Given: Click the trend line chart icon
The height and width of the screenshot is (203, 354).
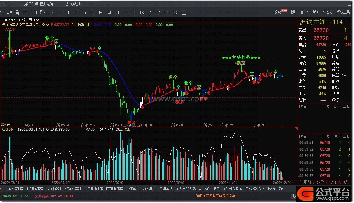Looking at the screenshot, I should pyautogui.click(x=51, y=12).
